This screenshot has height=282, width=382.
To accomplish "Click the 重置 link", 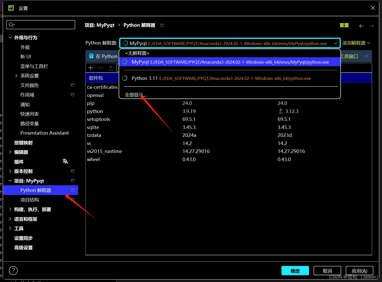I will 344,25.
